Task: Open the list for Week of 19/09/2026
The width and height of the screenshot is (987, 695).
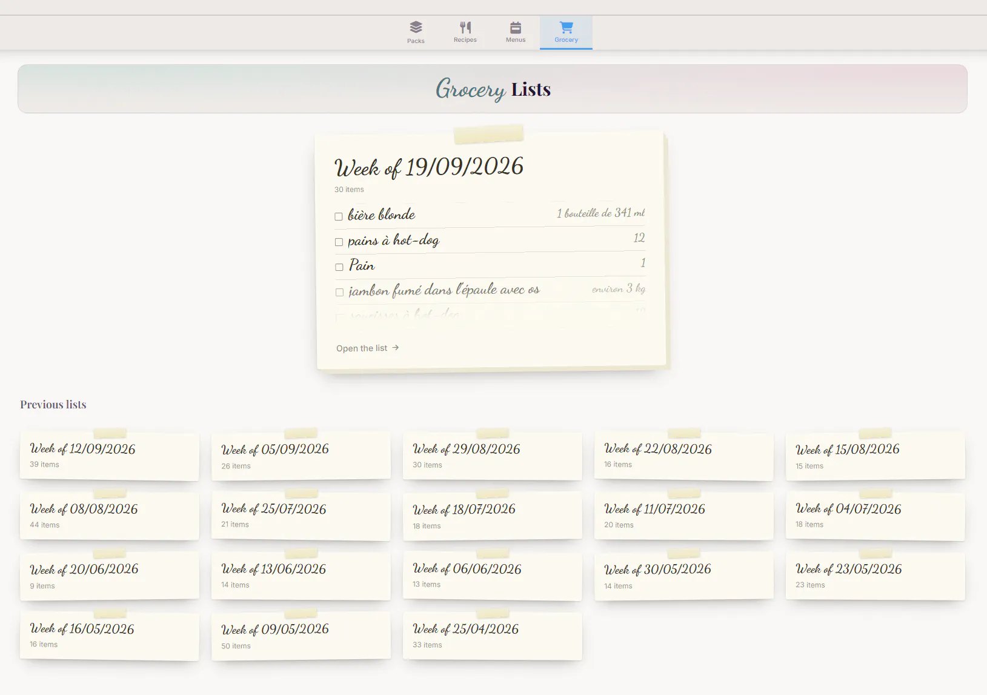Action: (367, 348)
